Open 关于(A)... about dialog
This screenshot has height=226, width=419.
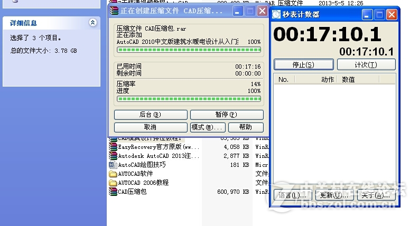point(376,195)
